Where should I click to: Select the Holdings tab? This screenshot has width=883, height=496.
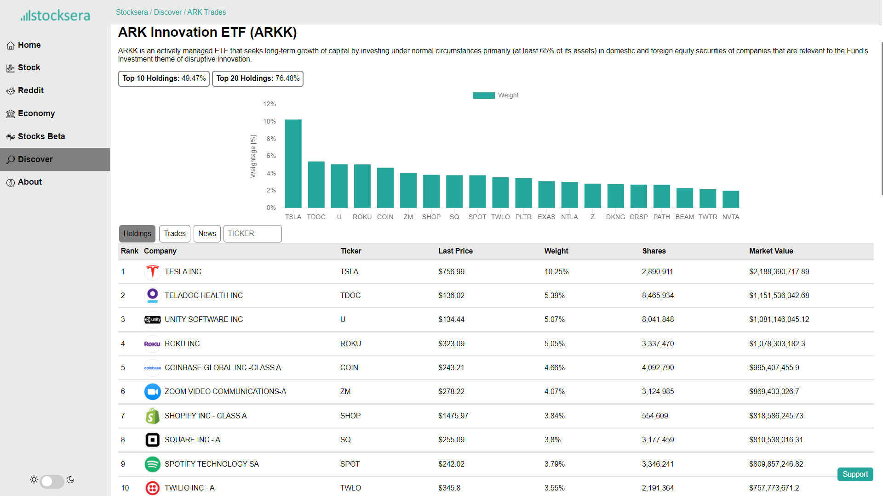tap(137, 234)
